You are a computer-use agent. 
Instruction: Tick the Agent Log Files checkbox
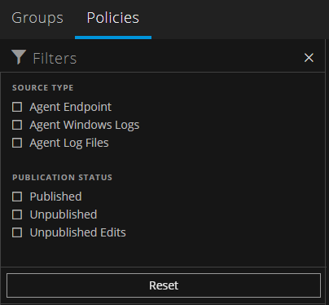click(17, 143)
